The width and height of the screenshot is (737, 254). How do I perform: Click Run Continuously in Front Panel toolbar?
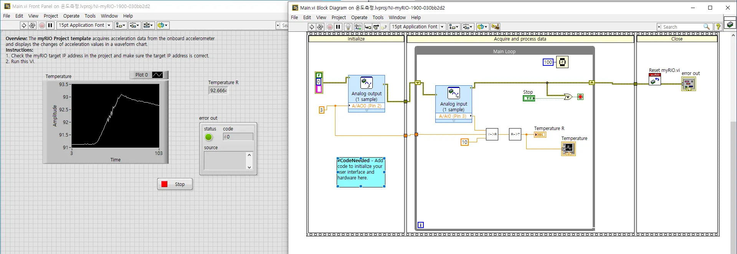point(32,25)
